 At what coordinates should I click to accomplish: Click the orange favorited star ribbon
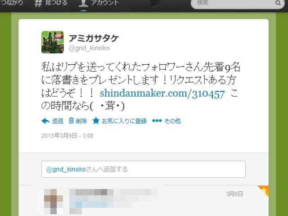pos(264,191)
